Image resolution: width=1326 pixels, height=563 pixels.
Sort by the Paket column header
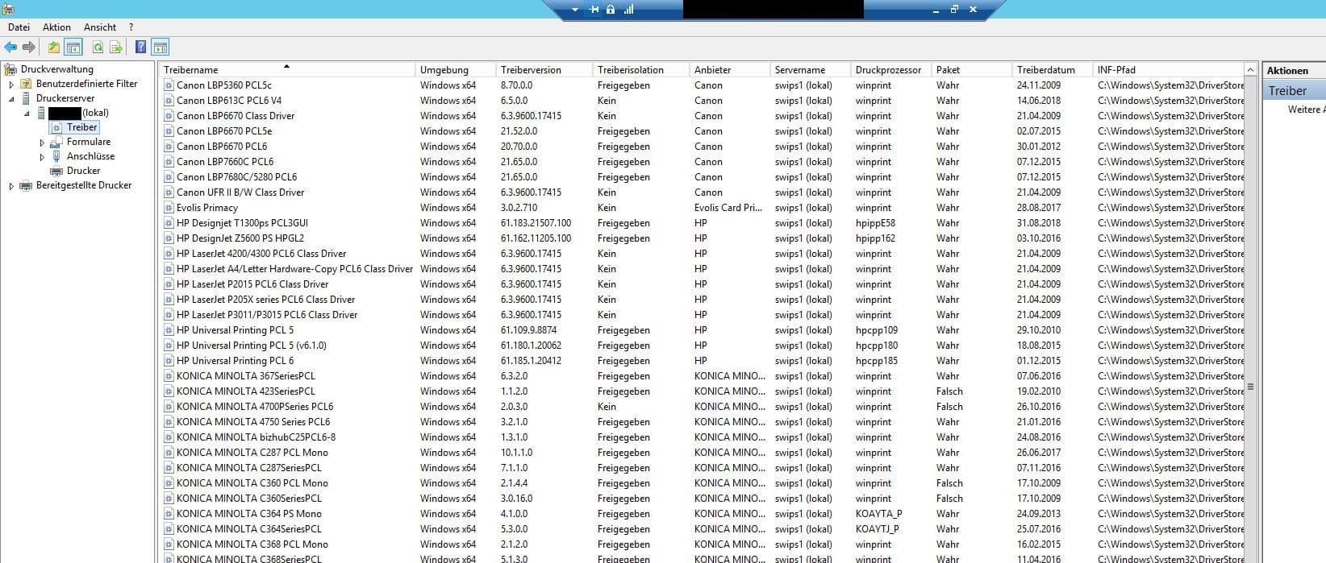click(971, 70)
